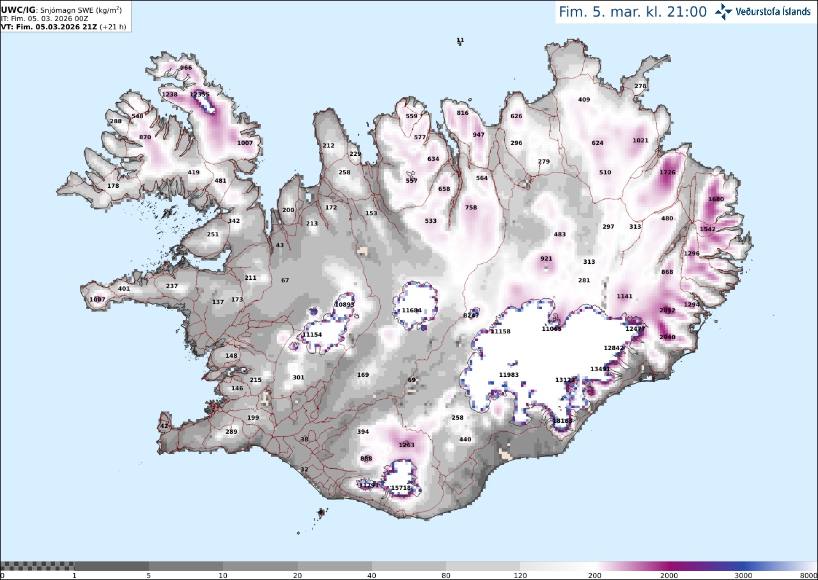Click the '12477' snow value
818x580 pixels.
click(x=635, y=329)
